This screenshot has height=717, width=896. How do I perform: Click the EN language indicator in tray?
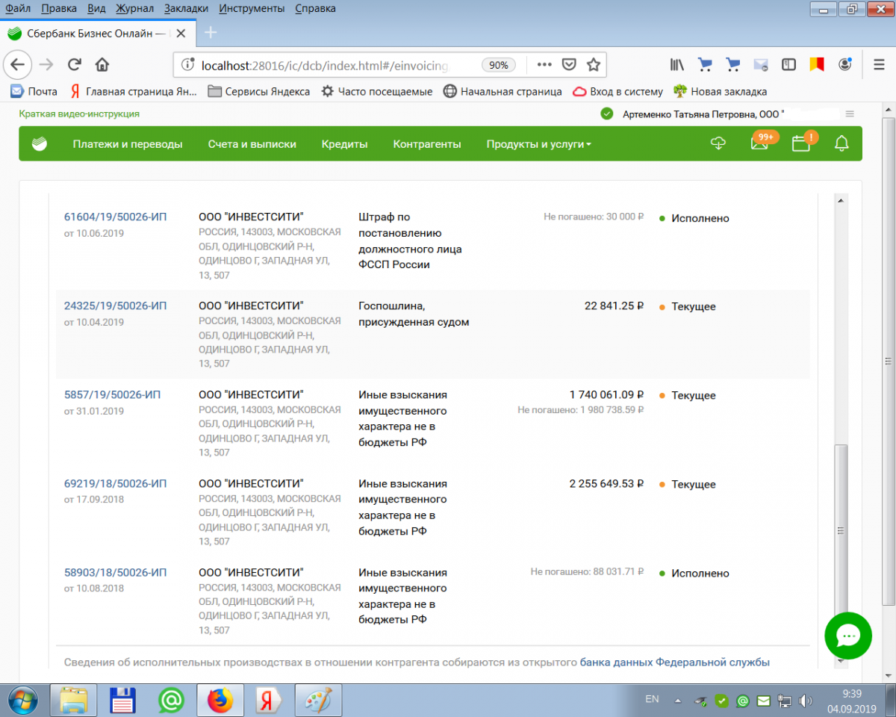[x=652, y=700]
